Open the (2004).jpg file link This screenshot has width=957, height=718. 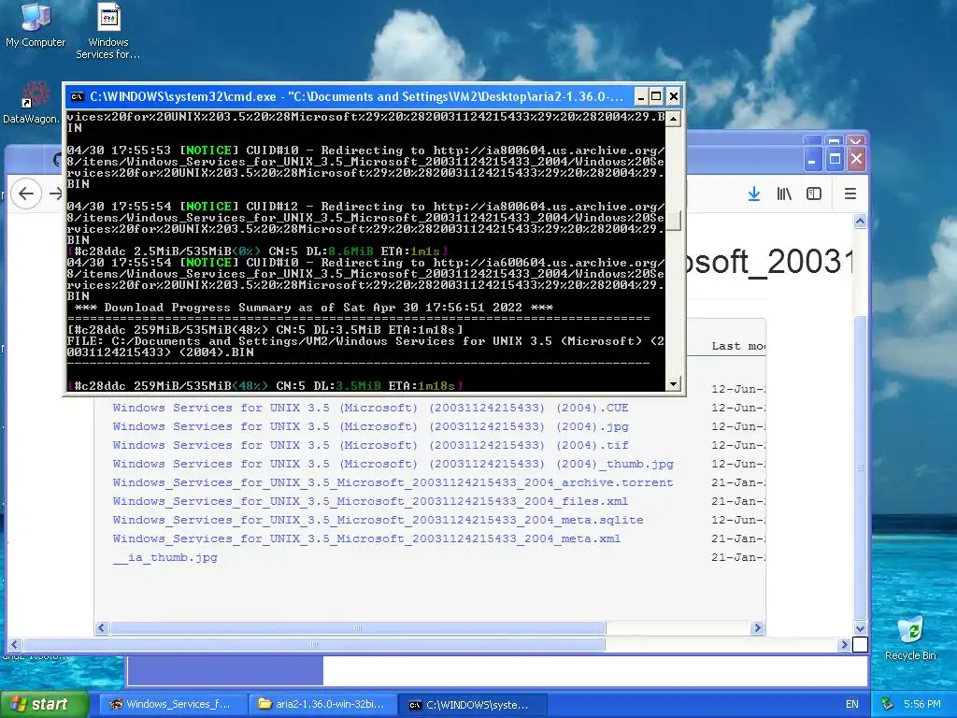coord(370,426)
